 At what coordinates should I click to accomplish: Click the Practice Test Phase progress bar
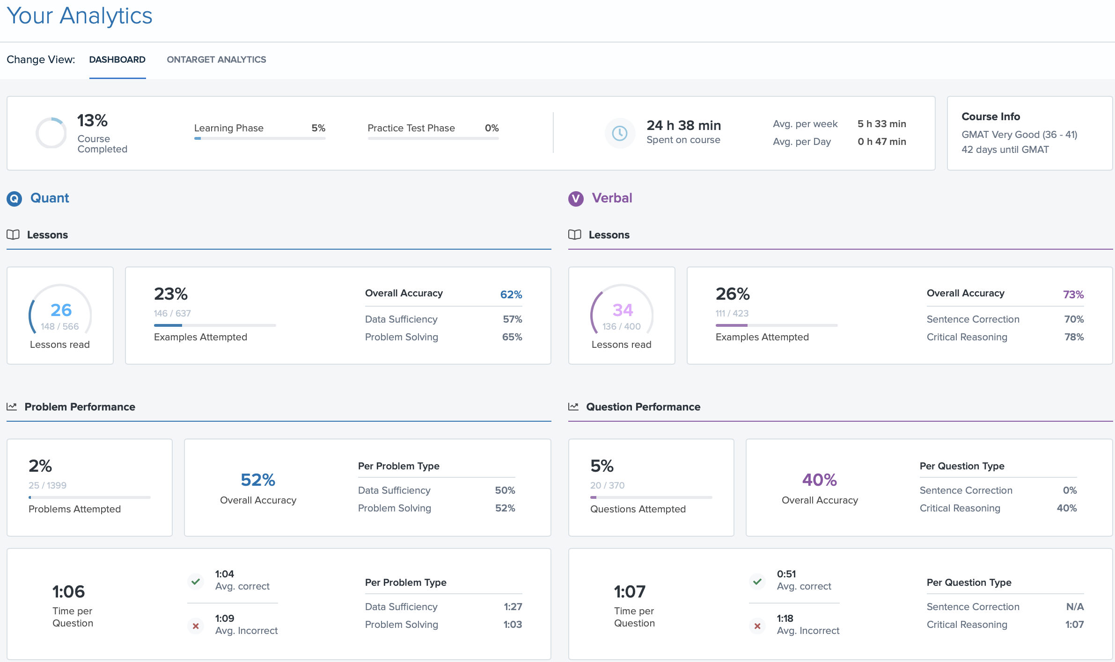pyautogui.click(x=433, y=138)
